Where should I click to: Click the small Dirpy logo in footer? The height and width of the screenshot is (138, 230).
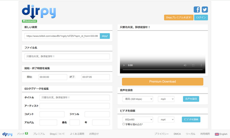(x=7, y=134)
